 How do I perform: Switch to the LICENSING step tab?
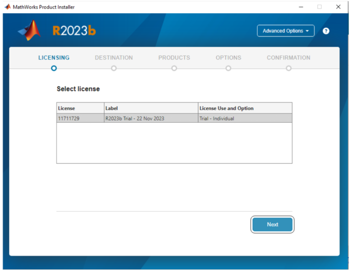tap(54, 58)
